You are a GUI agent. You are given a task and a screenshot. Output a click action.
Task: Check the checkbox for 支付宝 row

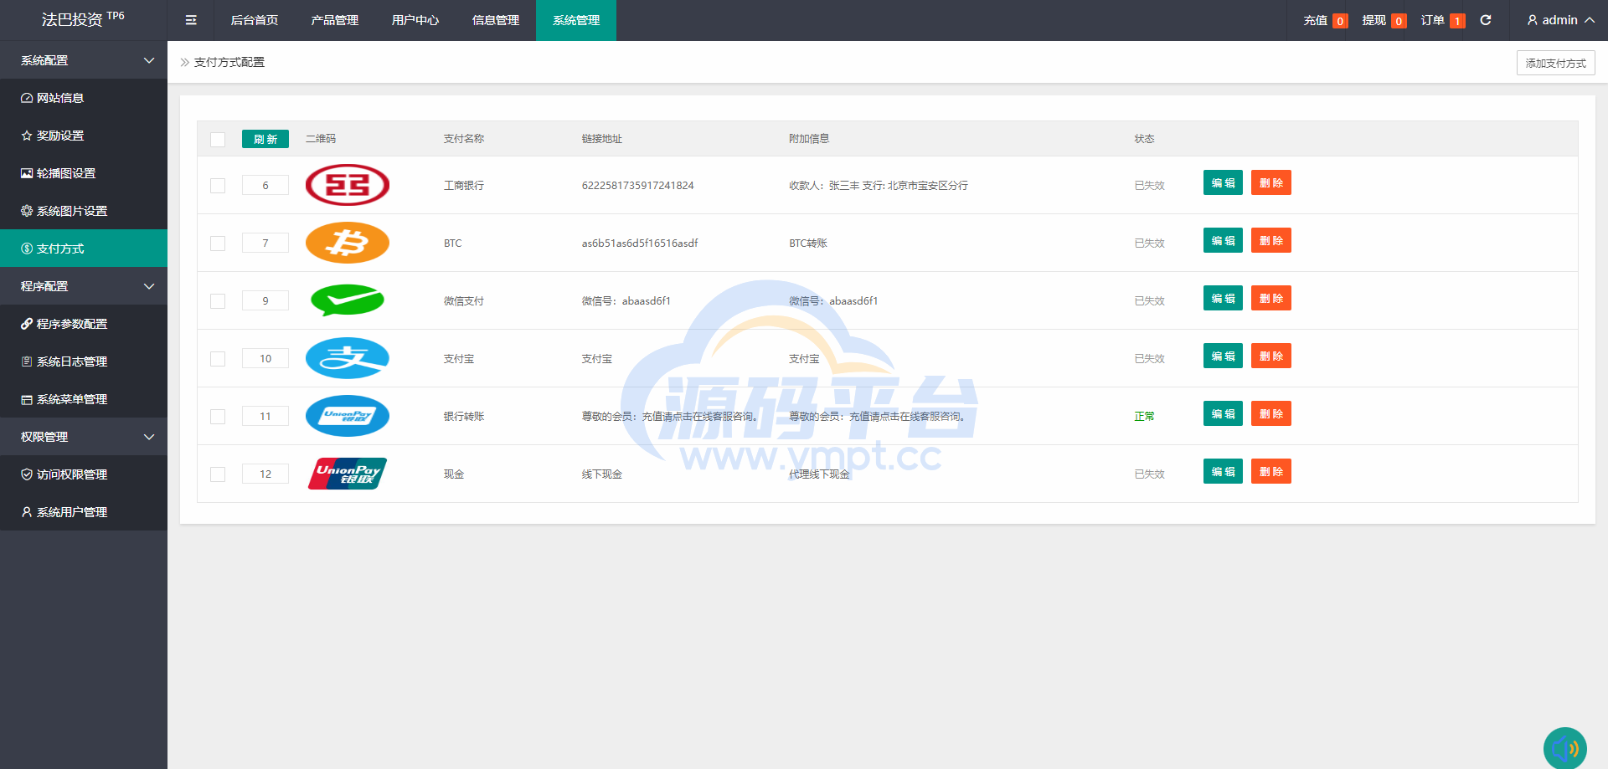[x=218, y=359]
